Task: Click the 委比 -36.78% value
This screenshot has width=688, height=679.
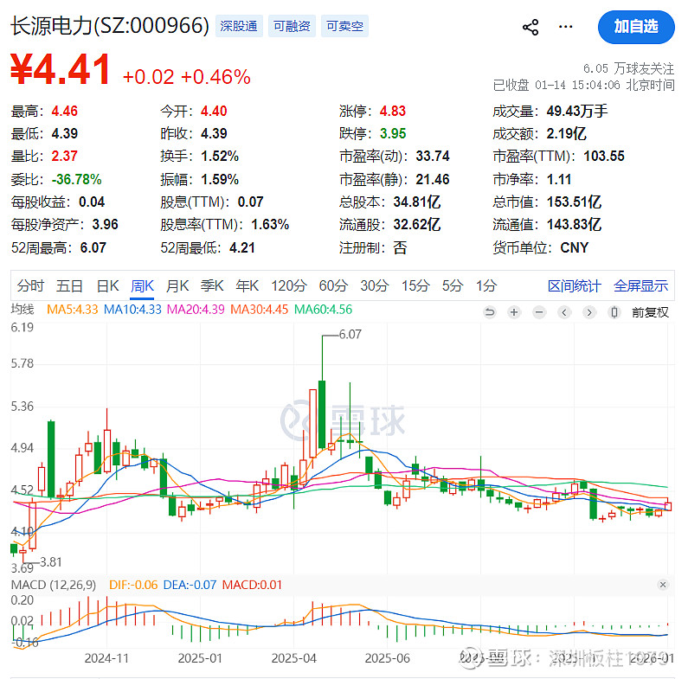Action: [x=76, y=179]
